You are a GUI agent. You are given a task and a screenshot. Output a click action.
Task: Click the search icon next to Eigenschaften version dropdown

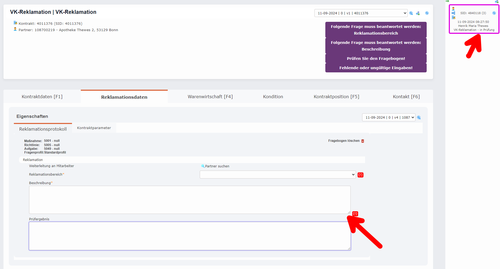419,117
